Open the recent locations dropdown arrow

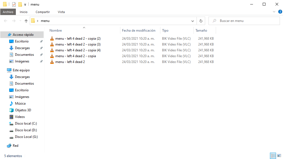pos(20,21)
